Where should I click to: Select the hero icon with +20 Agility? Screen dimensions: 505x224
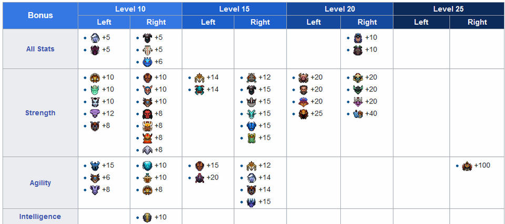pos(199,178)
